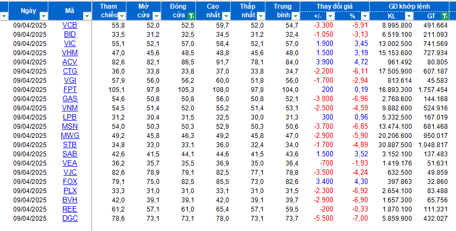This screenshot has width=456, height=231.
Task: Select the GD khớp lệnh header cell
Action: point(409,6)
